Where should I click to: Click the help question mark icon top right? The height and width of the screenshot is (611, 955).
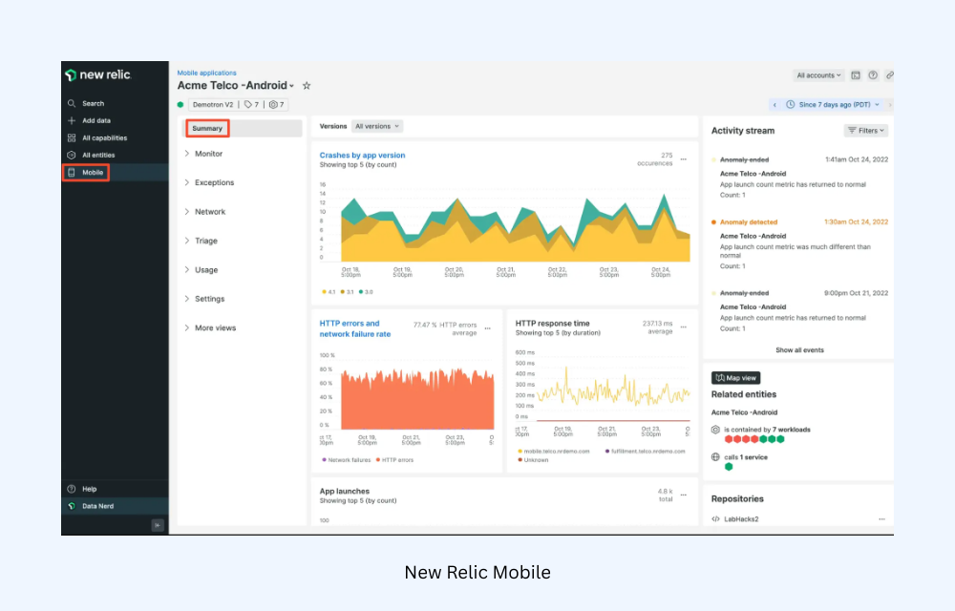pyautogui.click(x=873, y=75)
